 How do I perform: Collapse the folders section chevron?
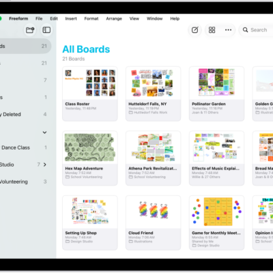click(44, 132)
